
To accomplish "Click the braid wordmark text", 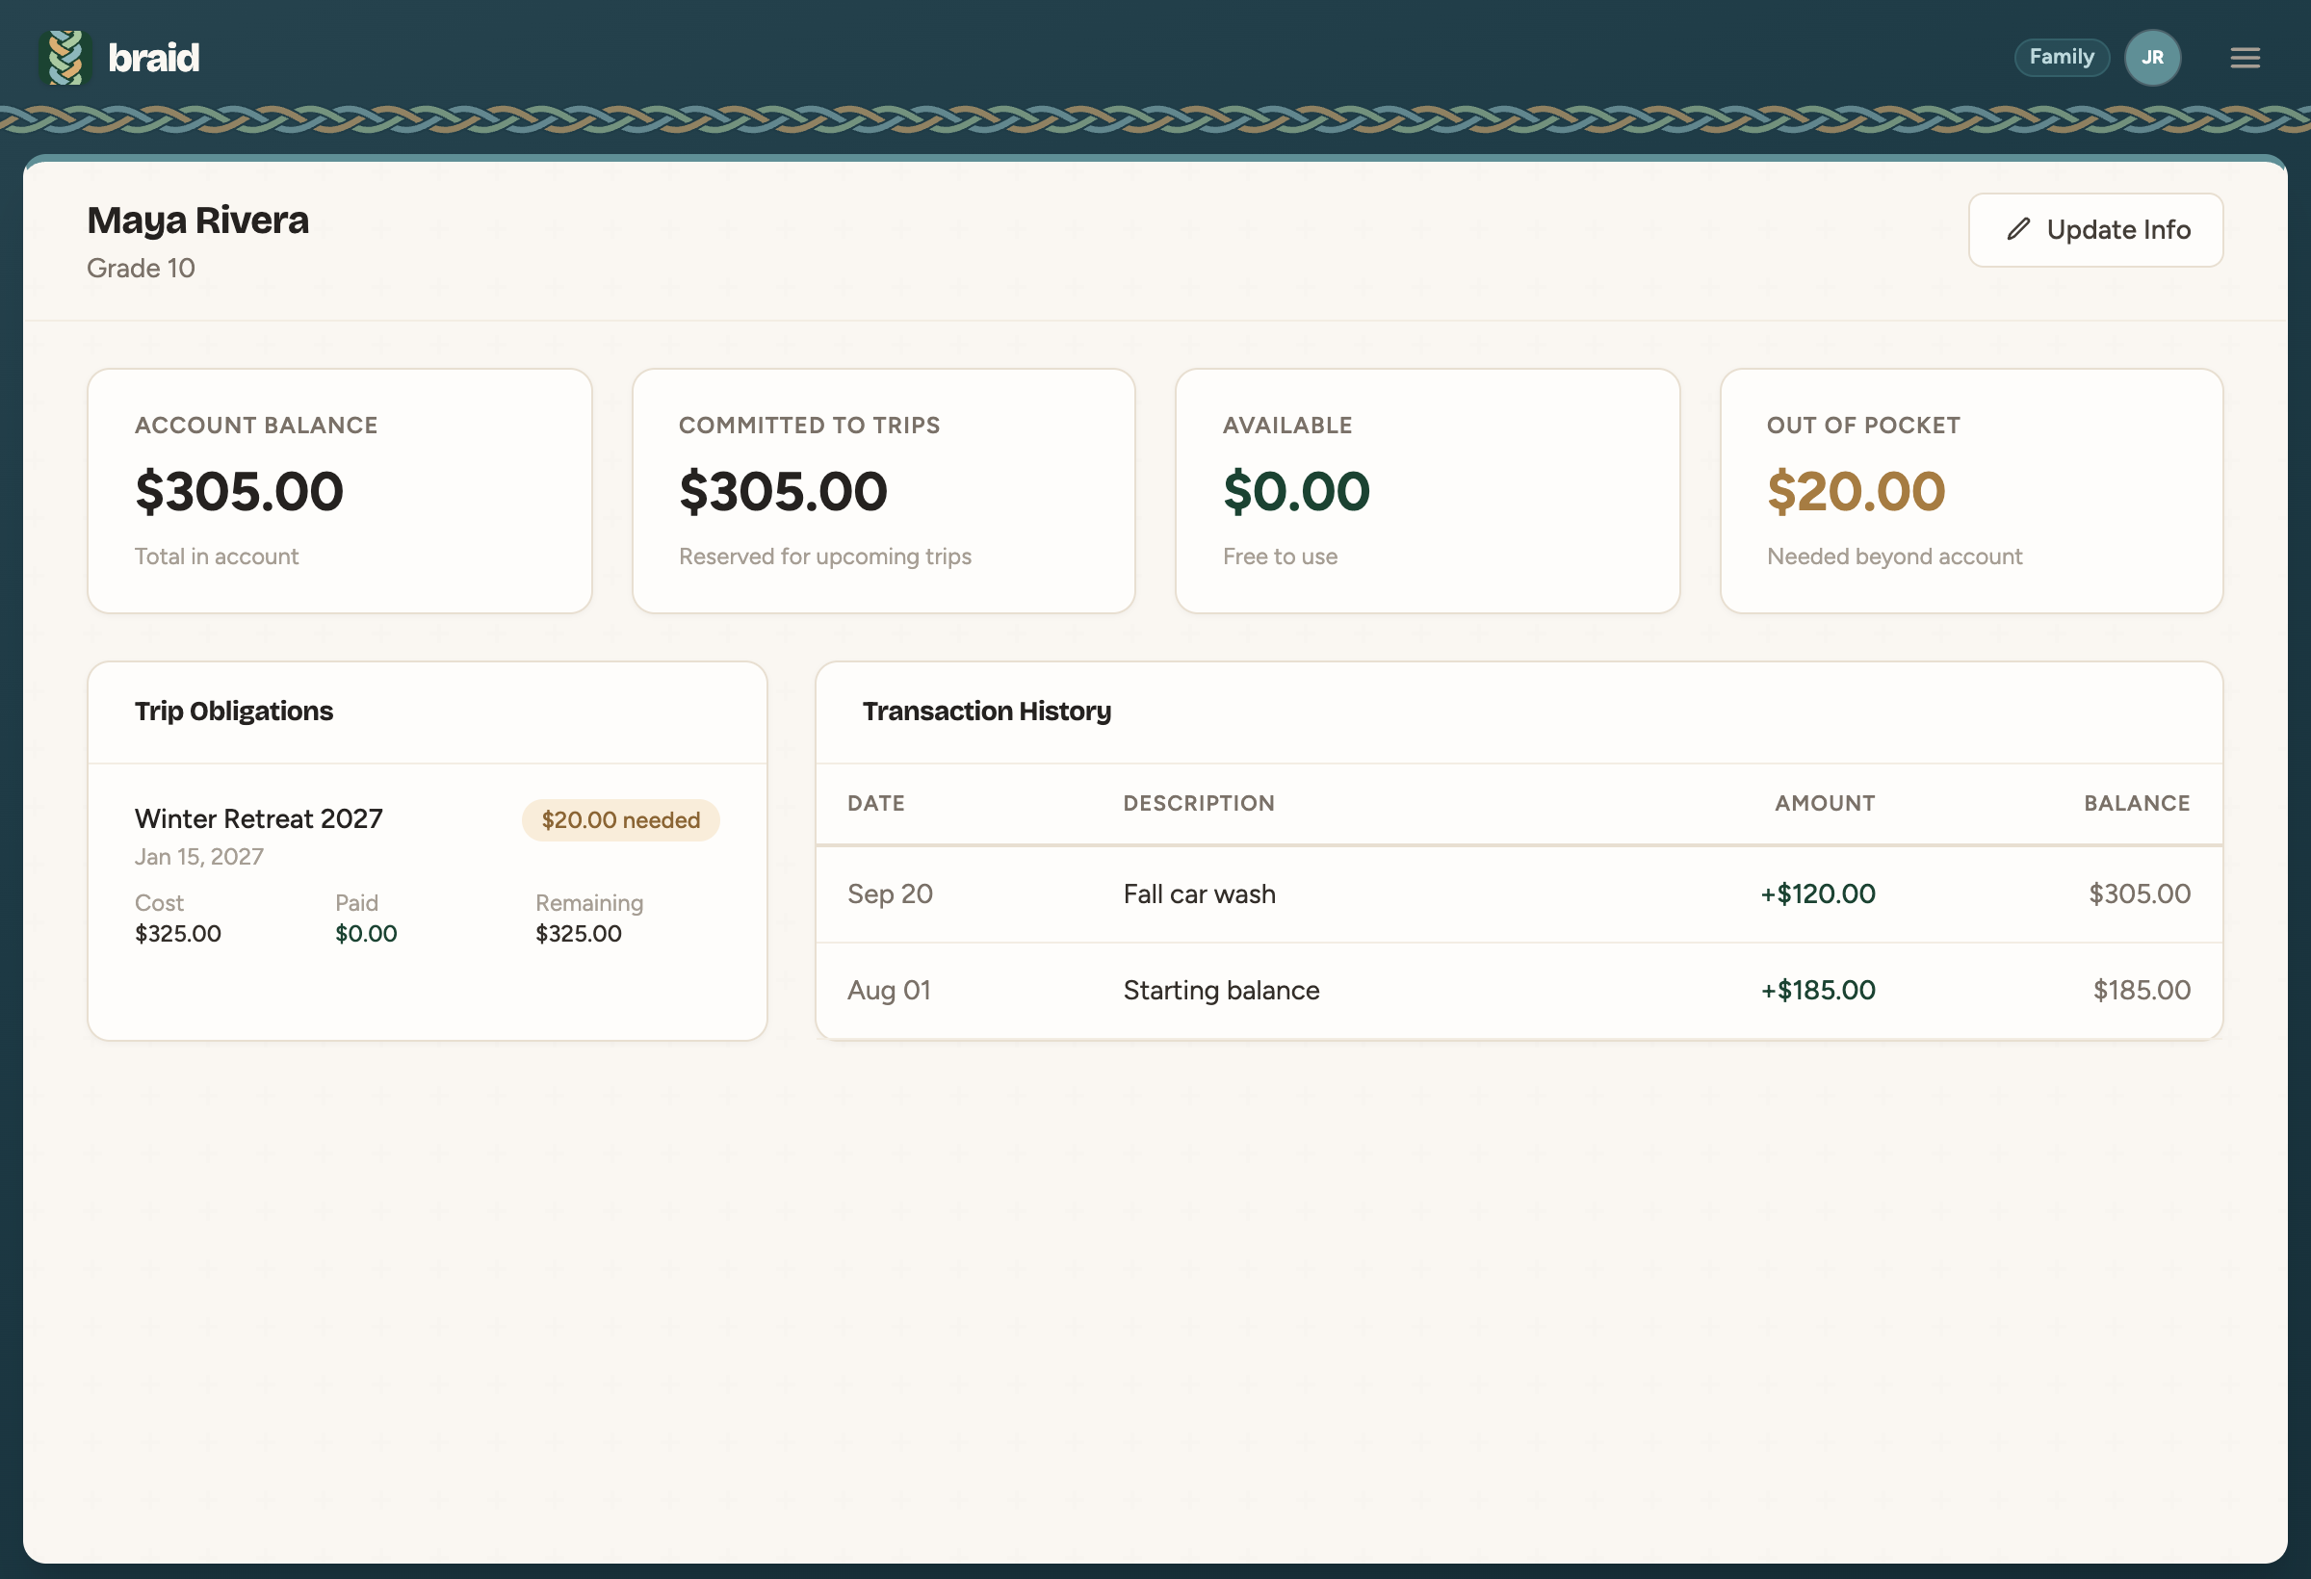I will tap(153, 58).
